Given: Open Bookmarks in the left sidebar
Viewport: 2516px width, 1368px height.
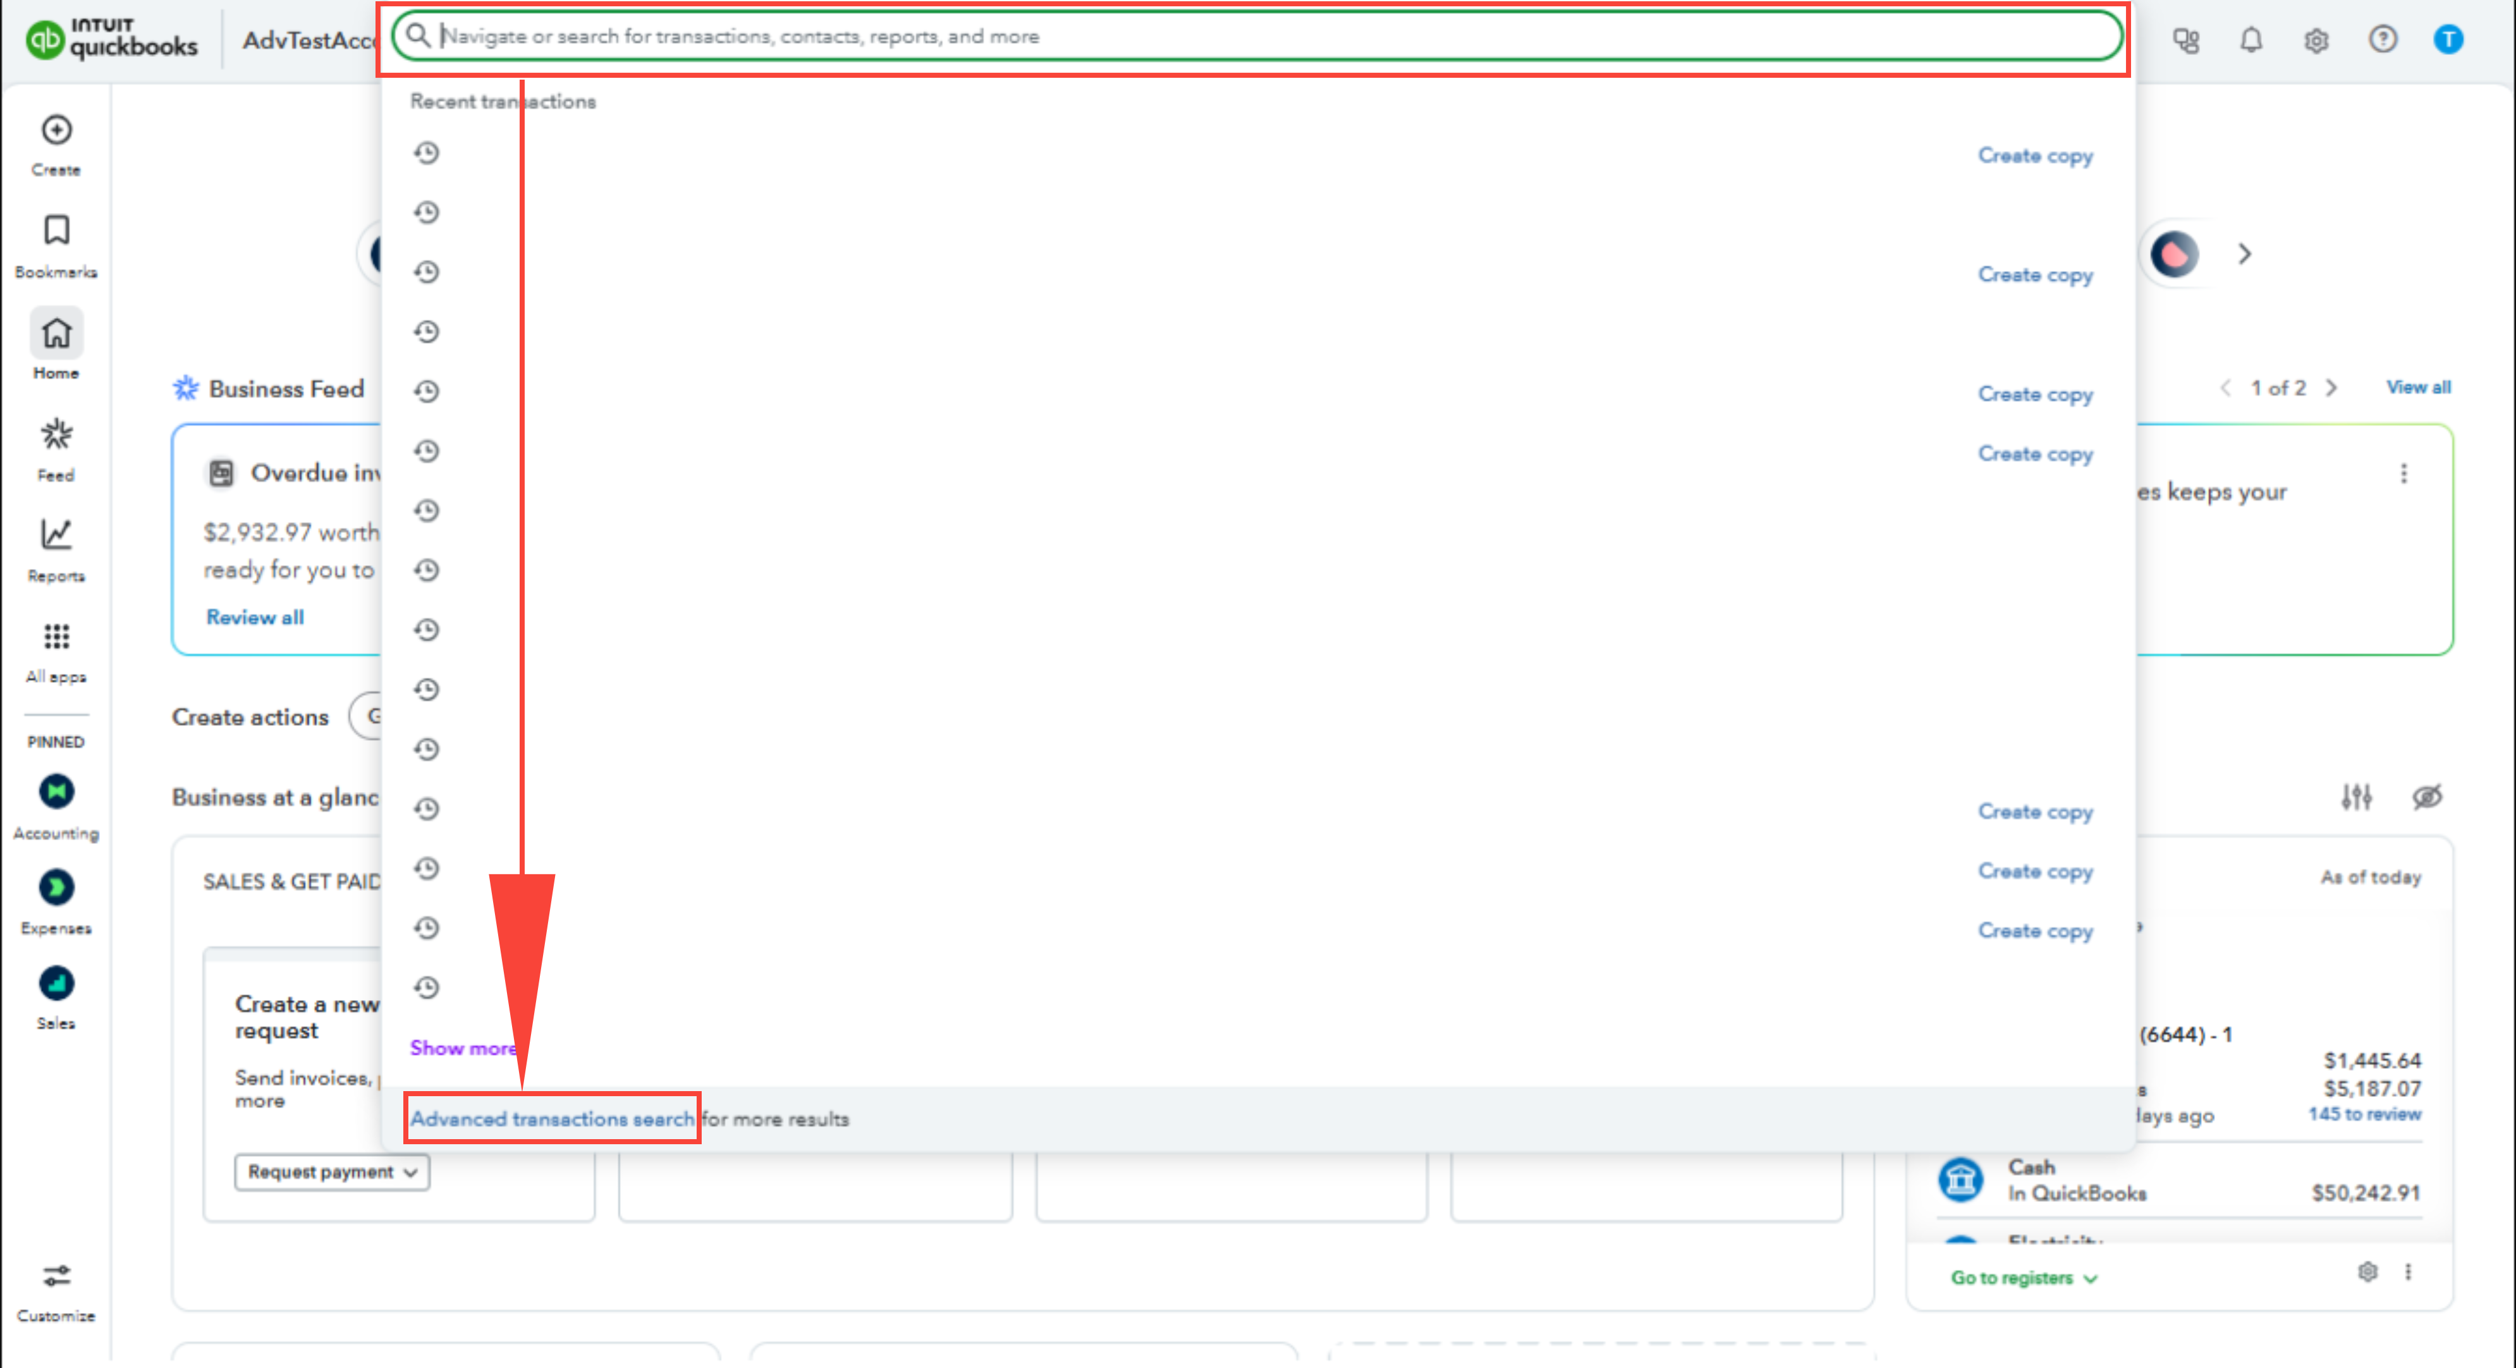Looking at the screenshot, I should (x=56, y=231).
